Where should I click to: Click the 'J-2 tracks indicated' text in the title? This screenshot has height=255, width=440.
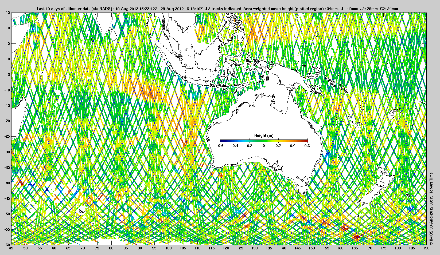223,9
